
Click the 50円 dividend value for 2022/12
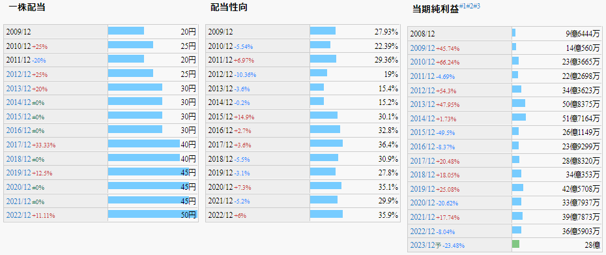coord(189,215)
